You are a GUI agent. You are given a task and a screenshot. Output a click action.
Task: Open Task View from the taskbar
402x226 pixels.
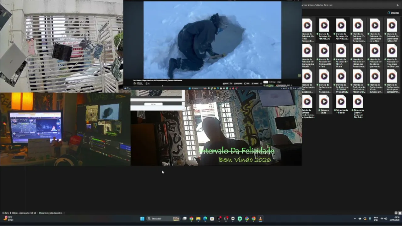[184, 219]
